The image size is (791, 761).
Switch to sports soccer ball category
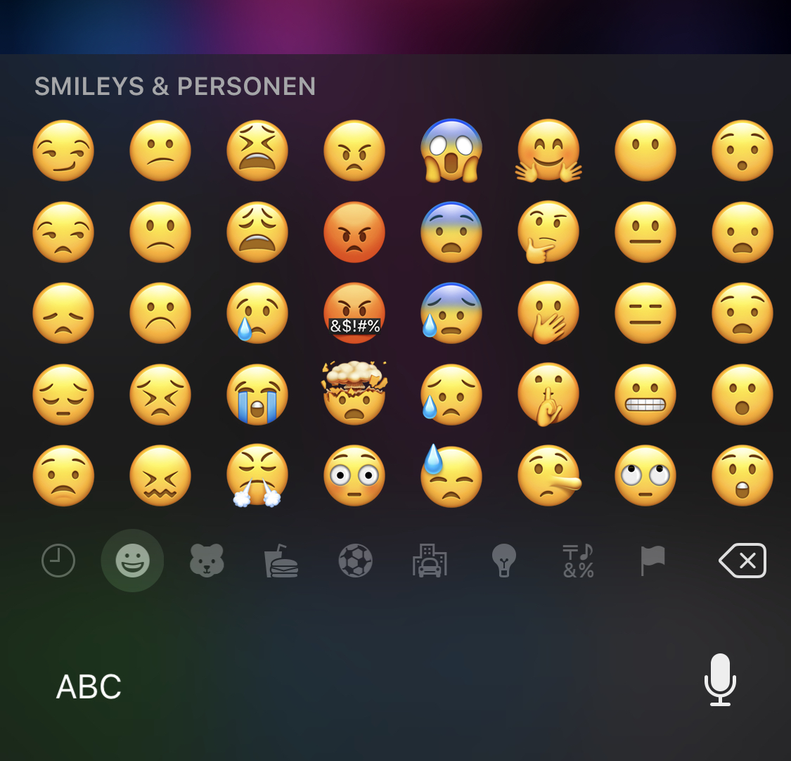[x=355, y=560]
